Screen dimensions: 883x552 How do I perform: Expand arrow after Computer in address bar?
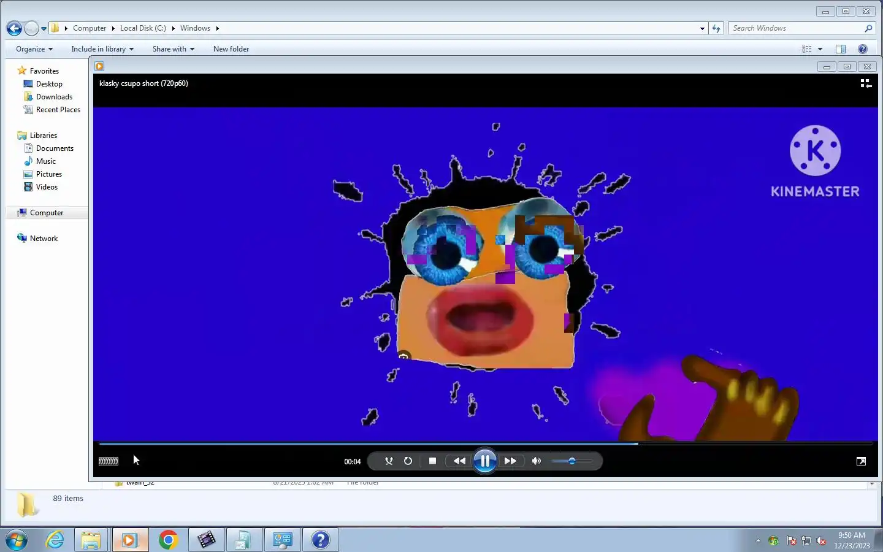pos(113,28)
